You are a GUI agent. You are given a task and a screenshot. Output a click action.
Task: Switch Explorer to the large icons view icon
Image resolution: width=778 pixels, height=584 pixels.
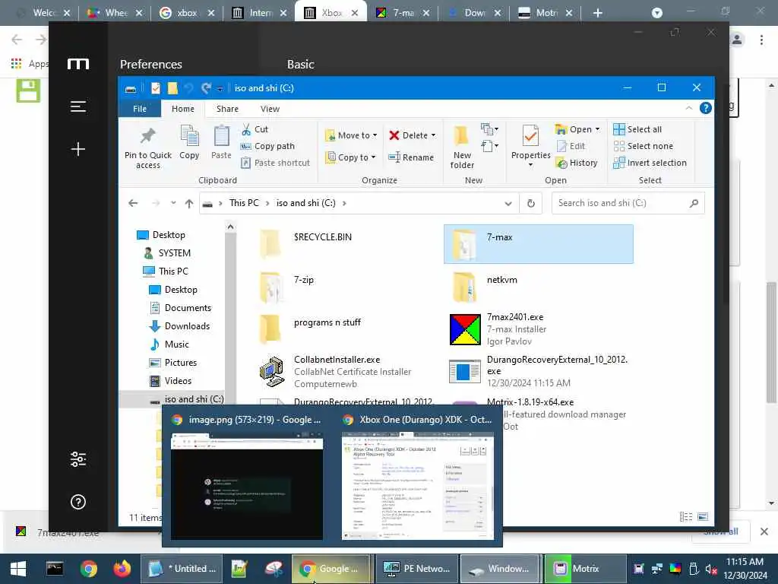(x=703, y=517)
